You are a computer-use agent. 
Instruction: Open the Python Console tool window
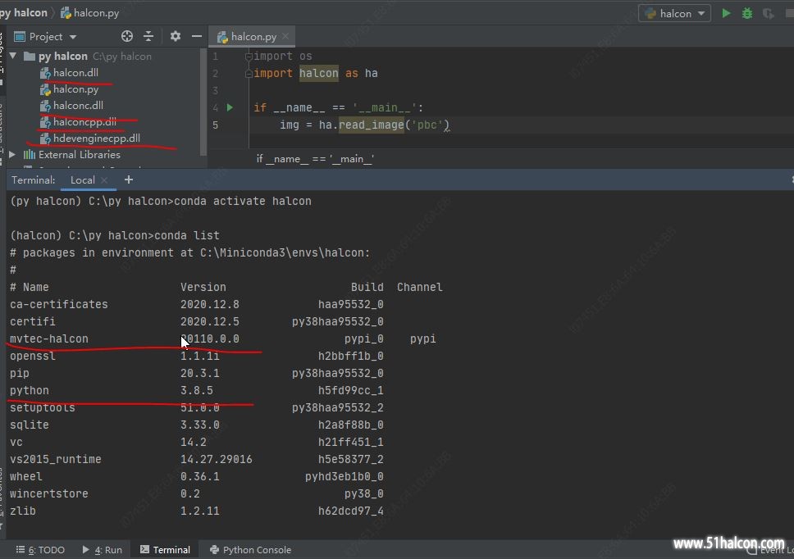tap(251, 549)
